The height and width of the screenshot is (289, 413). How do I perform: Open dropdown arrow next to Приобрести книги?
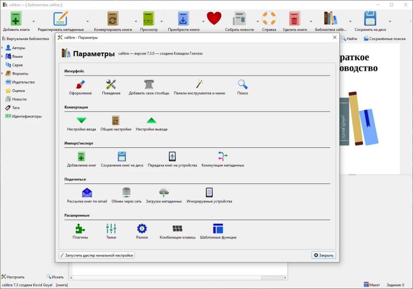pyautogui.click(x=203, y=21)
